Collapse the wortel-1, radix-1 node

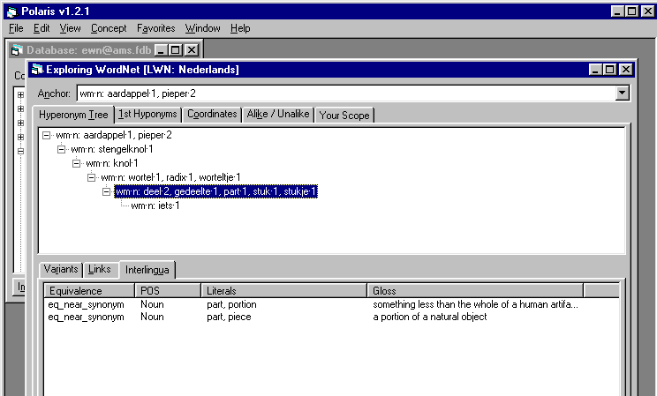[92, 177]
